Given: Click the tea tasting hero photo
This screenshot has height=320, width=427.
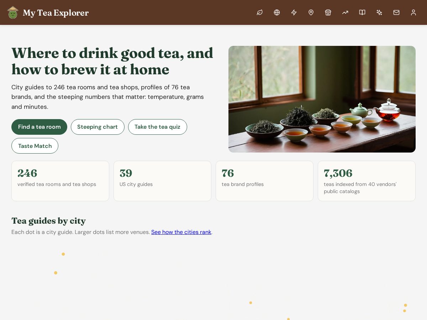Looking at the screenshot, I should pyautogui.click(x=322, y=99).
